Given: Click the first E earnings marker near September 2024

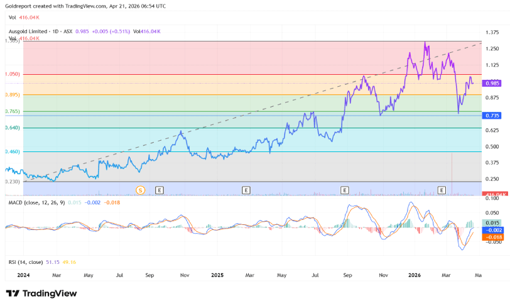Looking at the screenshot, I should pos(160,189).
